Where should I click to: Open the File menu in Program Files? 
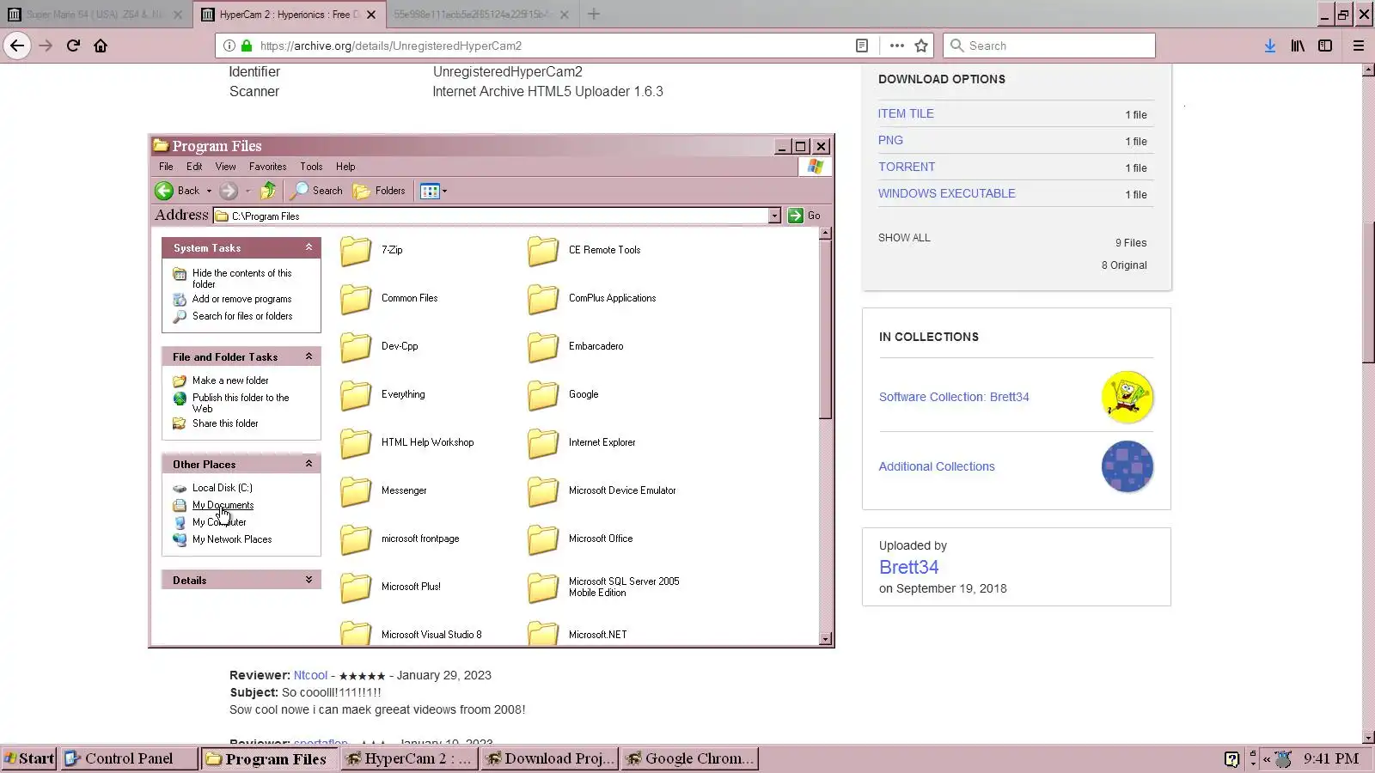coord(166,167)
